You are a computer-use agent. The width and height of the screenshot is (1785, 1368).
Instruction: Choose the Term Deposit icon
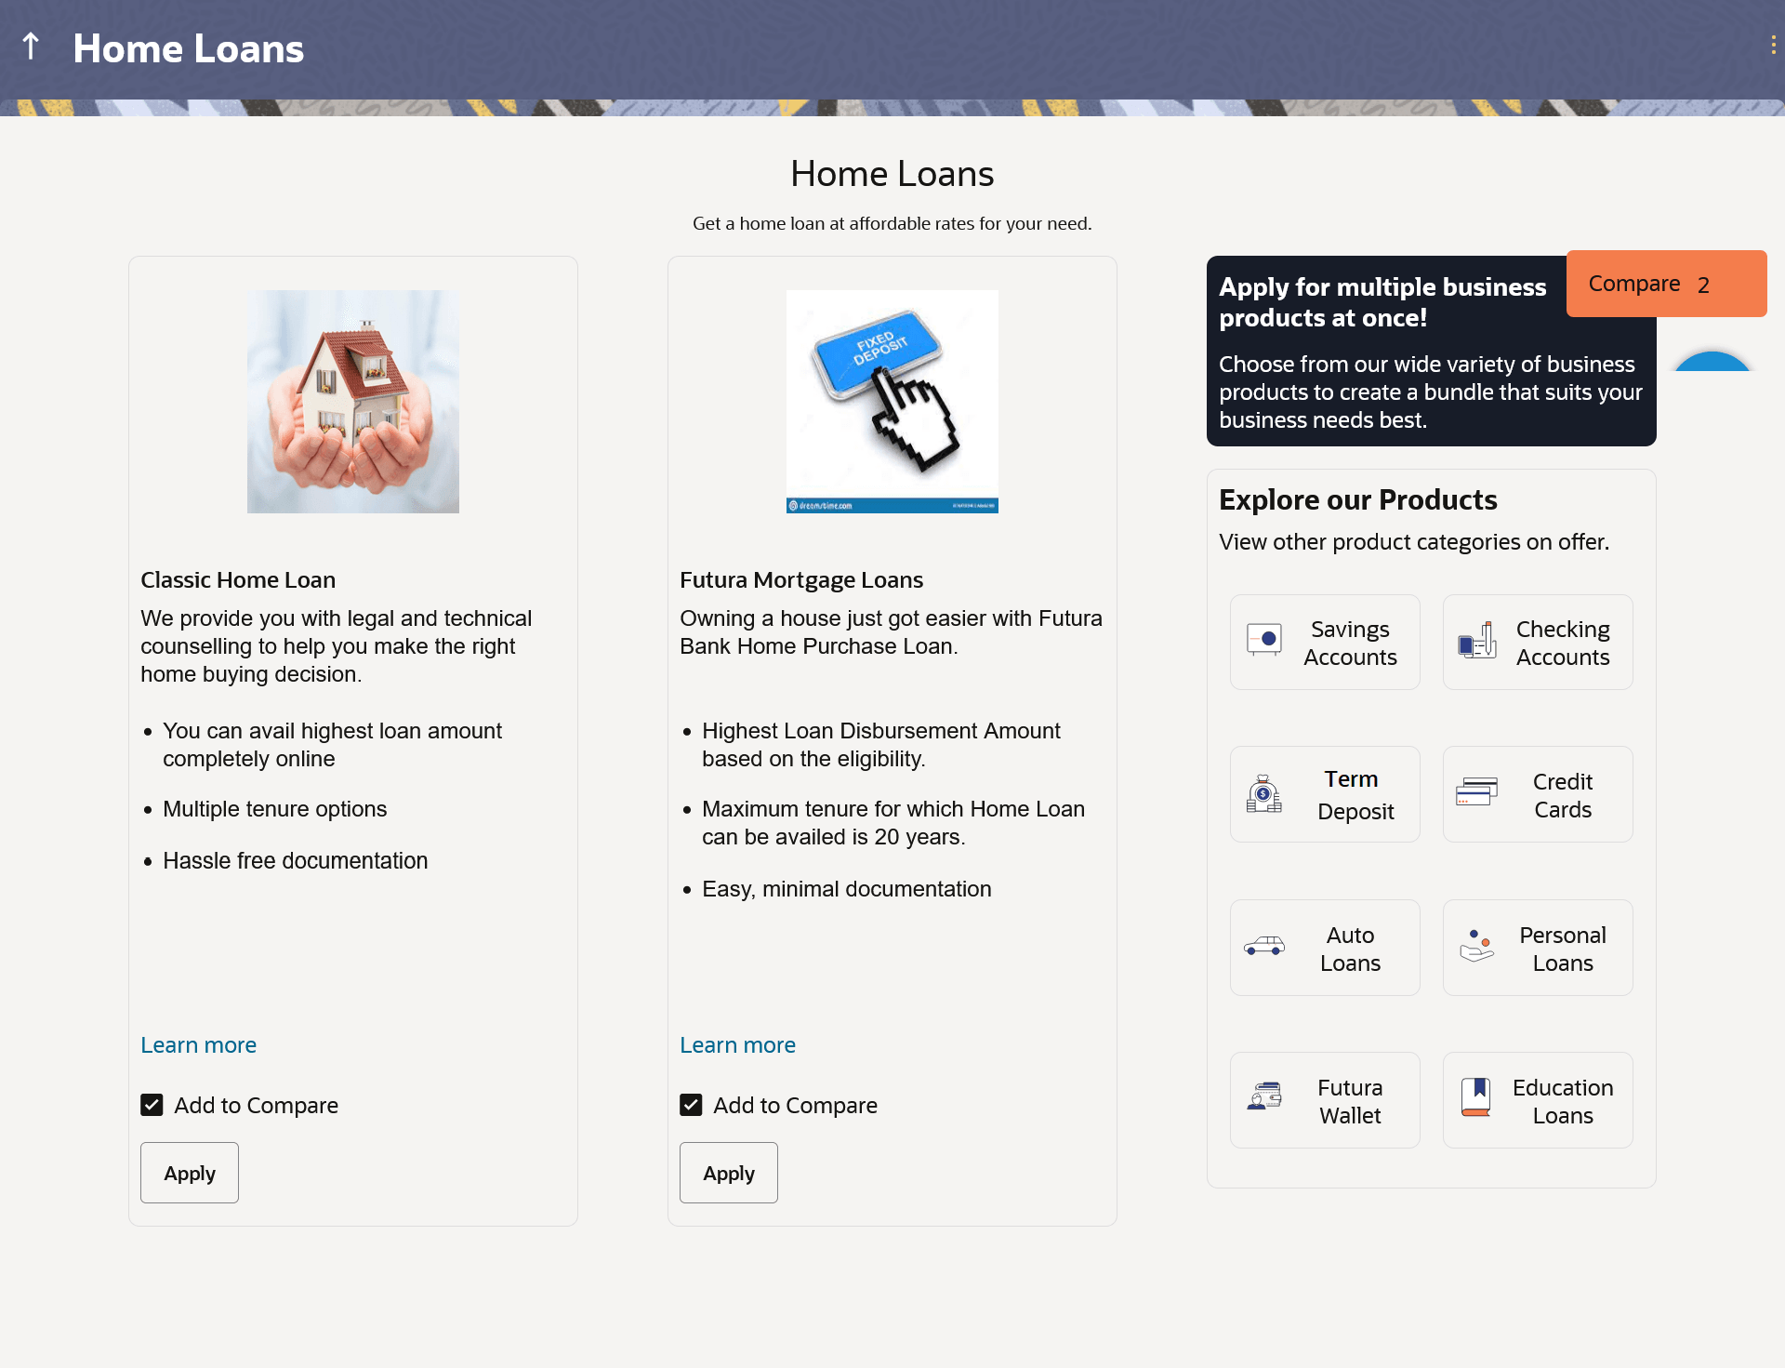coord(1264,794)
